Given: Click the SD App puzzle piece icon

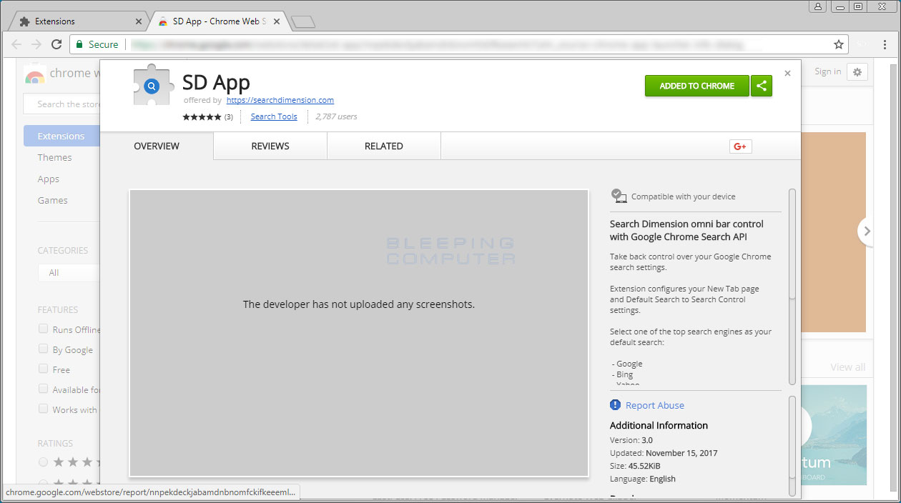Looking at the screenshot, I should (154, 86).
